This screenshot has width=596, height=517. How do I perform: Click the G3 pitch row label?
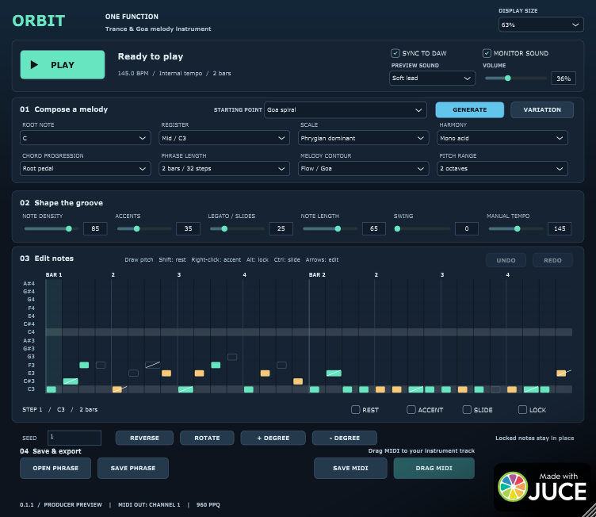(31, 357)
